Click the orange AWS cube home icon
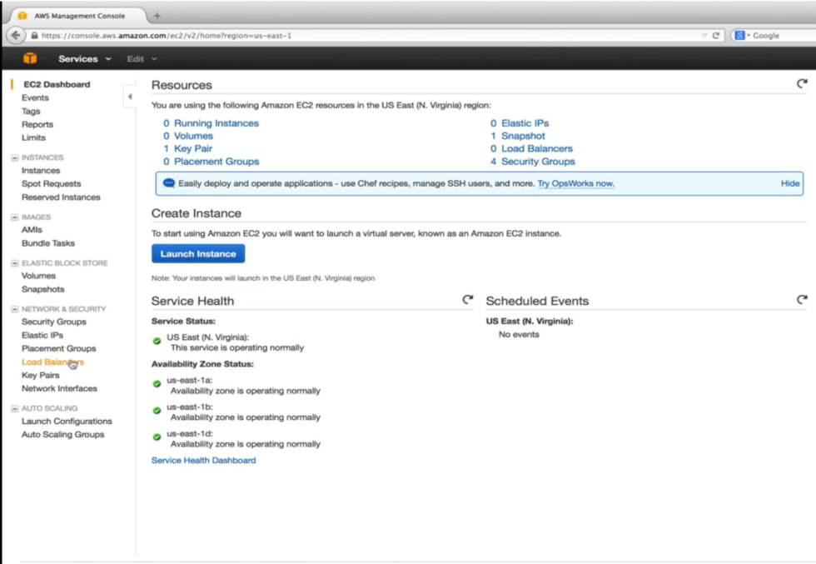 30,58
